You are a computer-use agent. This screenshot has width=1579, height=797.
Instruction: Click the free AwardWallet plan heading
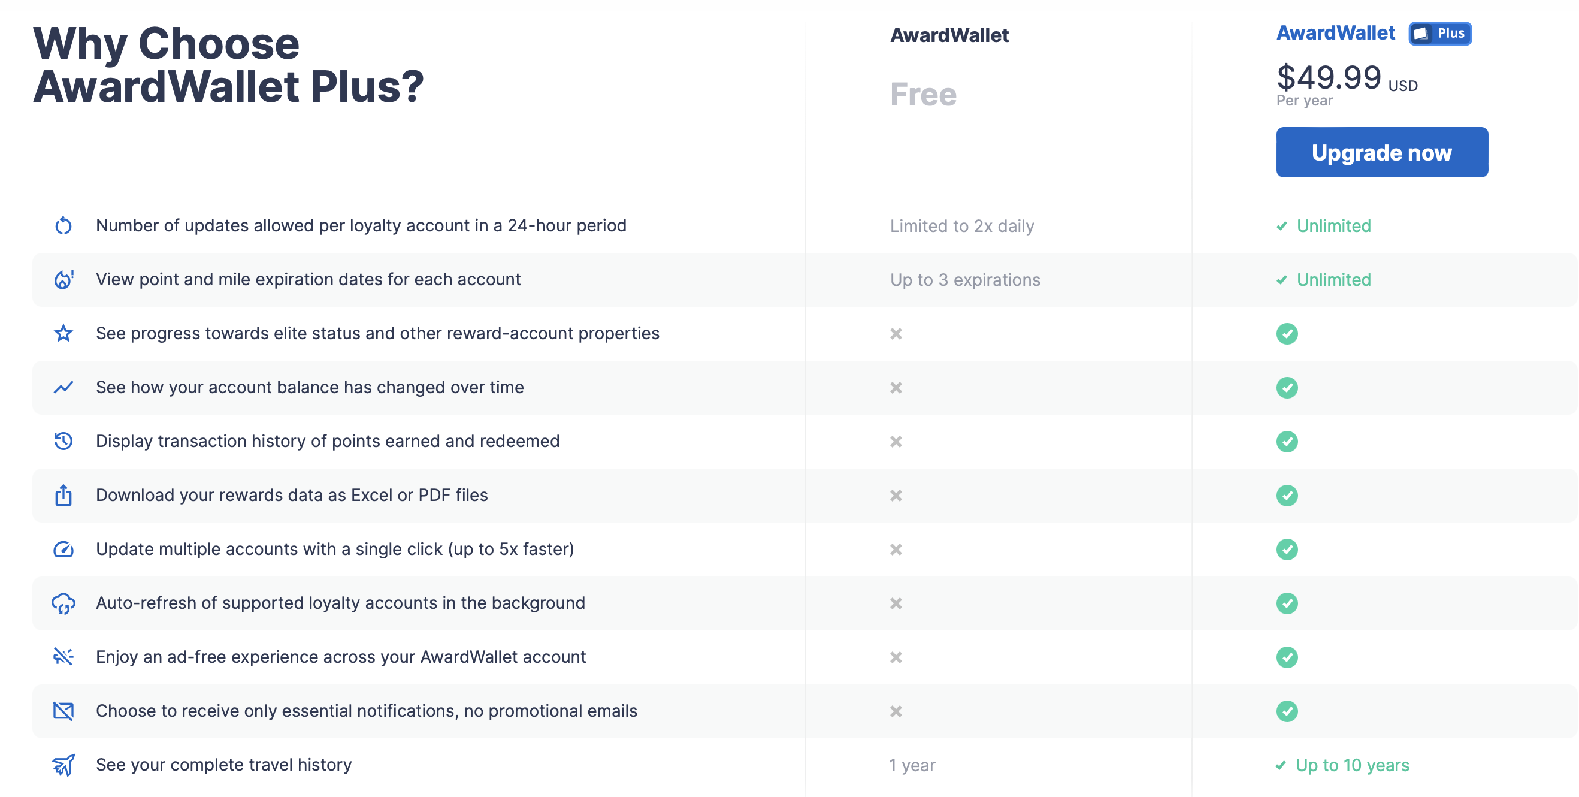949,35
